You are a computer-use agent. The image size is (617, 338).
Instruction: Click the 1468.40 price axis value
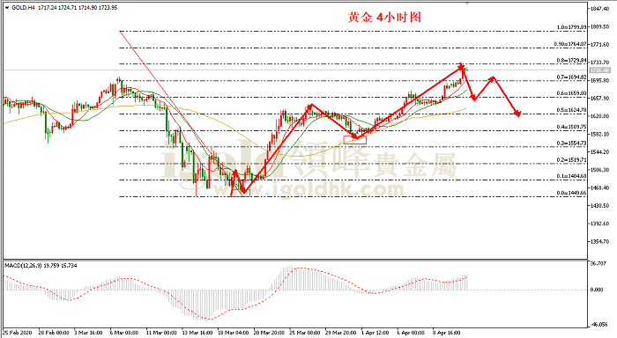pos(600,188)
